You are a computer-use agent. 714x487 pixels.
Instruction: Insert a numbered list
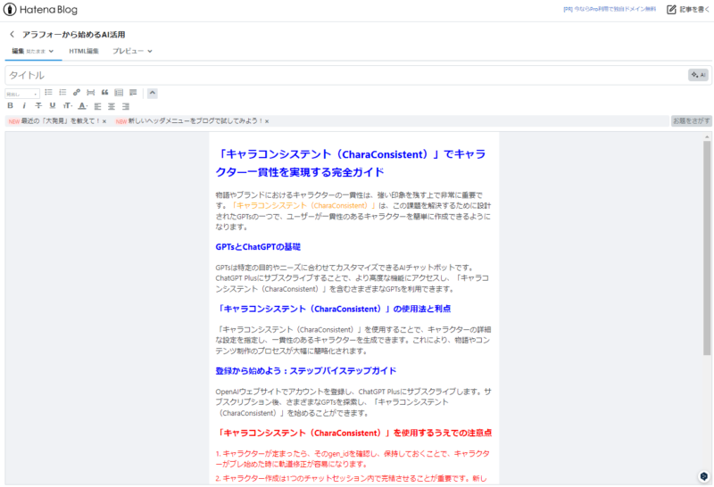[62, 93]
